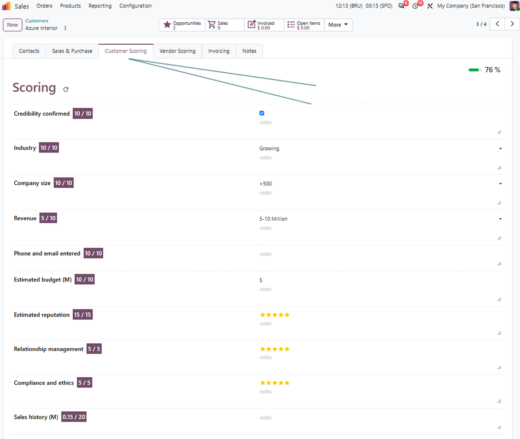Set Compliance and ethics to four stars
Screen dimensions: 520x439
281,383
